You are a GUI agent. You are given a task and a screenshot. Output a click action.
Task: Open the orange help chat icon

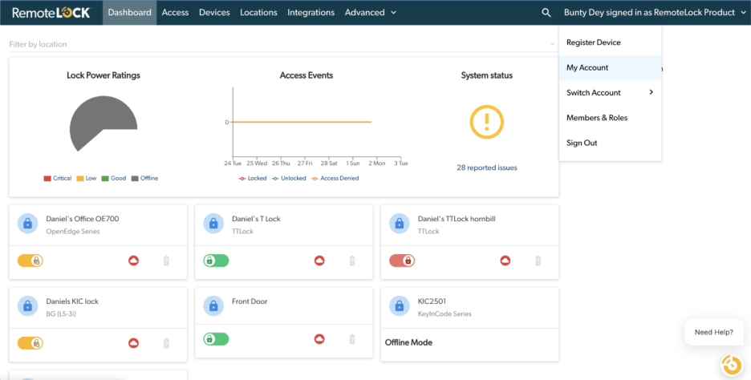coord(732,365)
